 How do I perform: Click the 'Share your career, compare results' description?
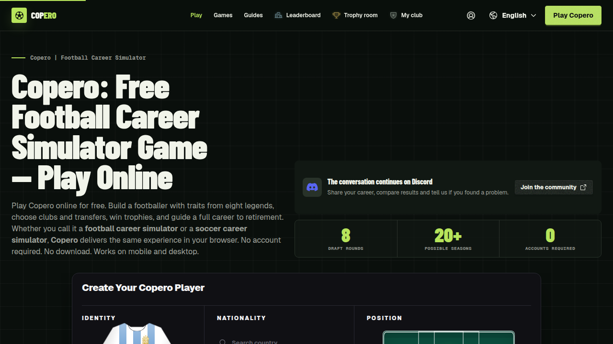tap(418, 193)
